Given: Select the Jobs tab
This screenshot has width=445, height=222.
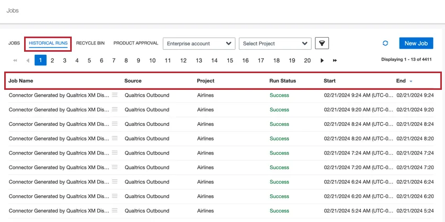Looking at the screenshot, I should pos(14,43).
